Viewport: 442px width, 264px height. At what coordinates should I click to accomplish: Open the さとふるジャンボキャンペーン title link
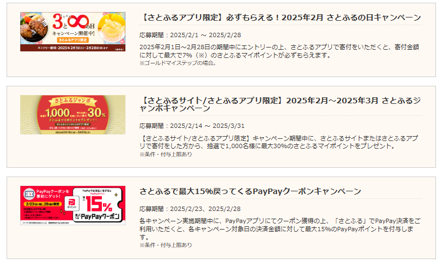tap(280, 104)
